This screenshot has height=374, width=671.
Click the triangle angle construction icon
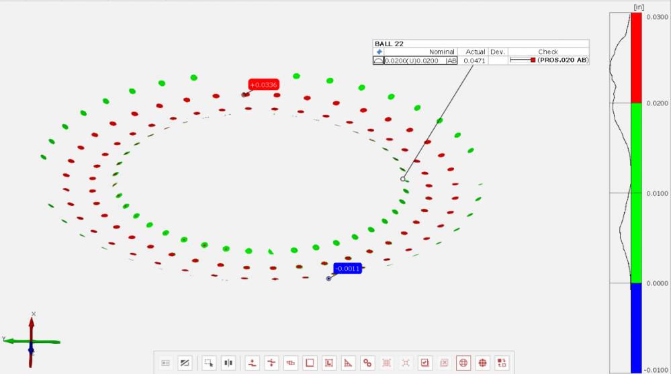point(348,363)
